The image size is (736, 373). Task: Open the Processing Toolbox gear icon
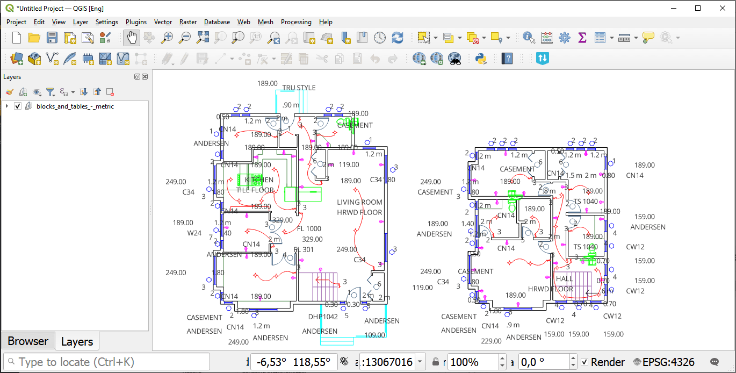tap(564, 38)
